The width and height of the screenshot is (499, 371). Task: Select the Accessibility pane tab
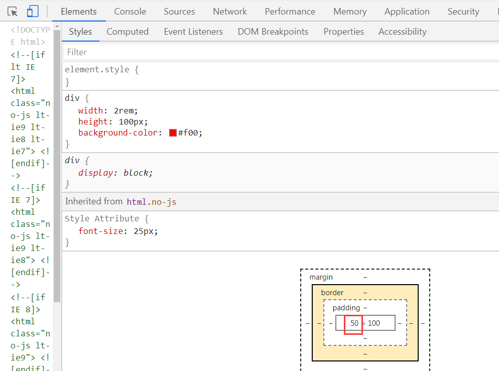[x=403, y=32]
